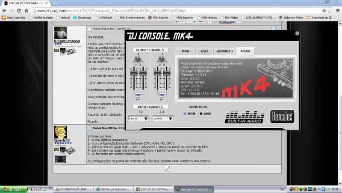Select the ABOUT tab
342x193 pixels.
pyautogui.click(x=245, y=51)
